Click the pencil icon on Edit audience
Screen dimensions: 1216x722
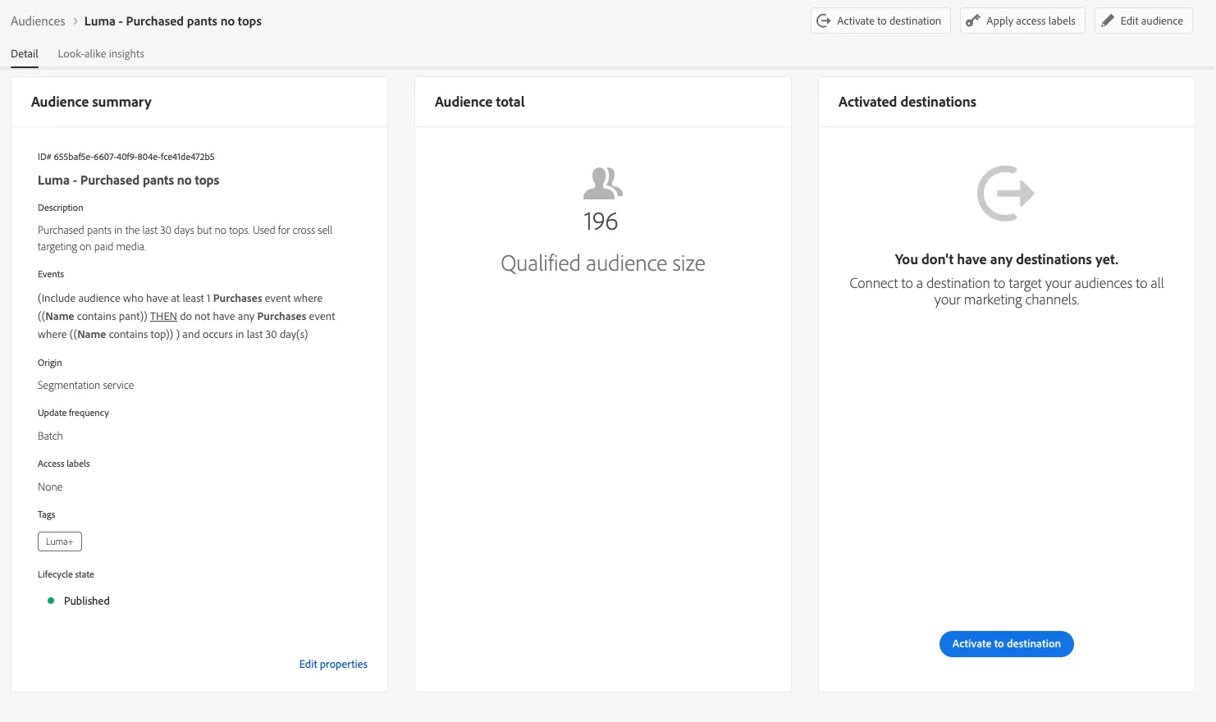click(x=1108, y=21)
